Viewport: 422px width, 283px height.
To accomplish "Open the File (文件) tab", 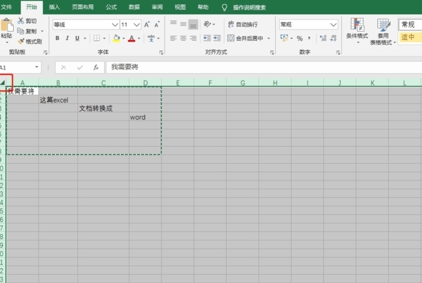I will click(x=6, y=7).
